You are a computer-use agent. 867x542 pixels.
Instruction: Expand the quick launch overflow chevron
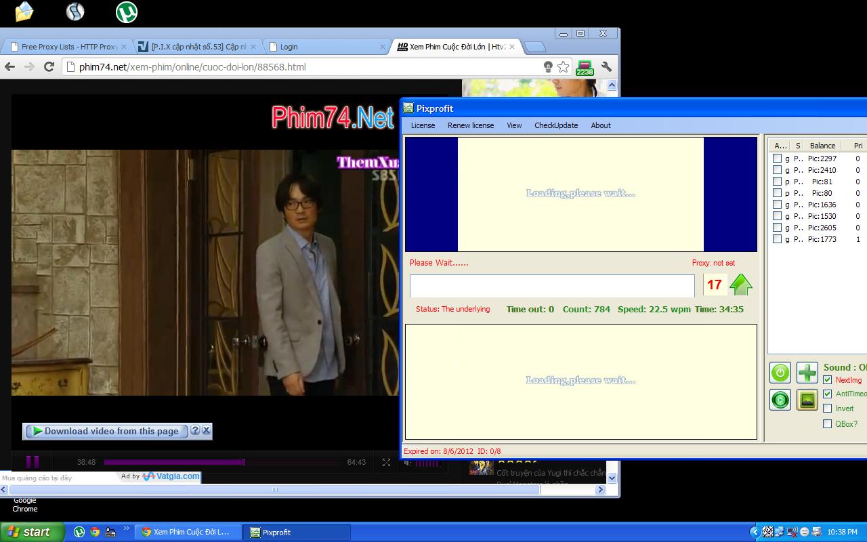tap(125, 528)
